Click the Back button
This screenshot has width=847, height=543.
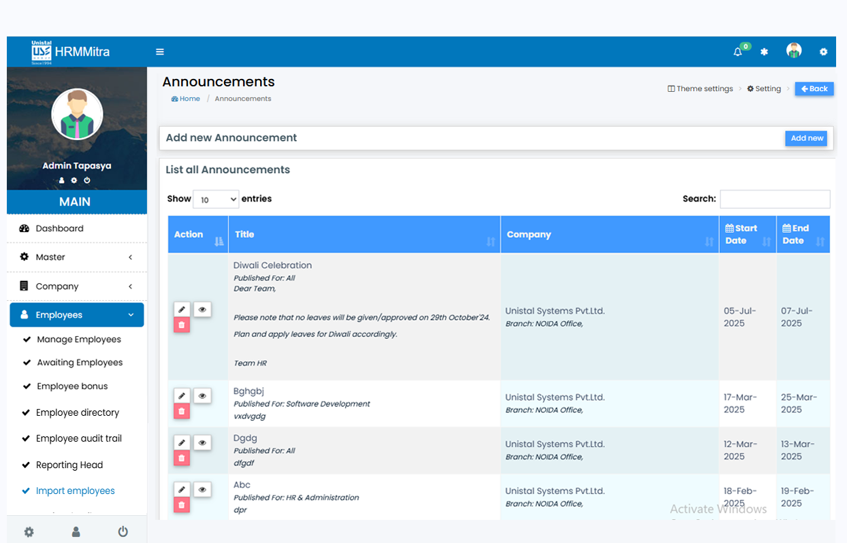coord(814,89)
